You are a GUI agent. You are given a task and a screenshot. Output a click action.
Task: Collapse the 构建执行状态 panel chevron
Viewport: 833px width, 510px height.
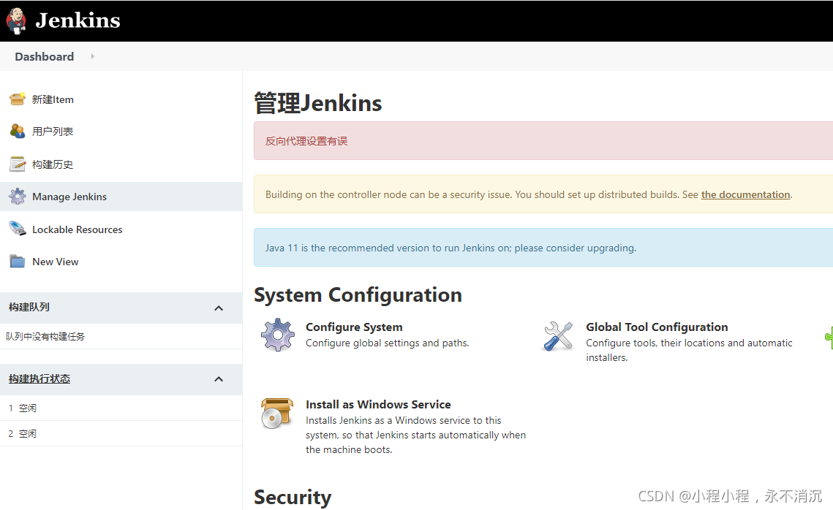pyautogui.click(x=219, y=379)
